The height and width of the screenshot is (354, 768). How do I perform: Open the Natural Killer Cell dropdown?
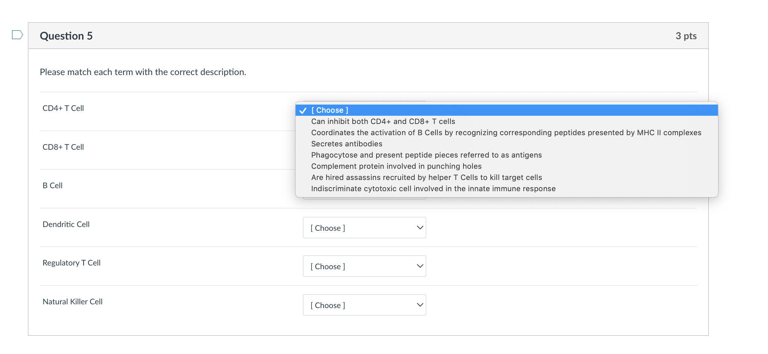[364, 305]
